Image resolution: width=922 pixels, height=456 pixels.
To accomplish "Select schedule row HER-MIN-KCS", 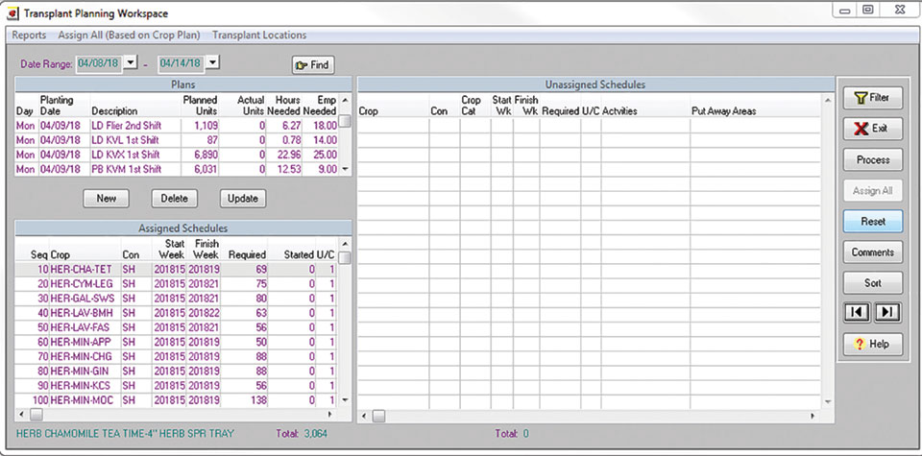I will click(x=177, y=386).
